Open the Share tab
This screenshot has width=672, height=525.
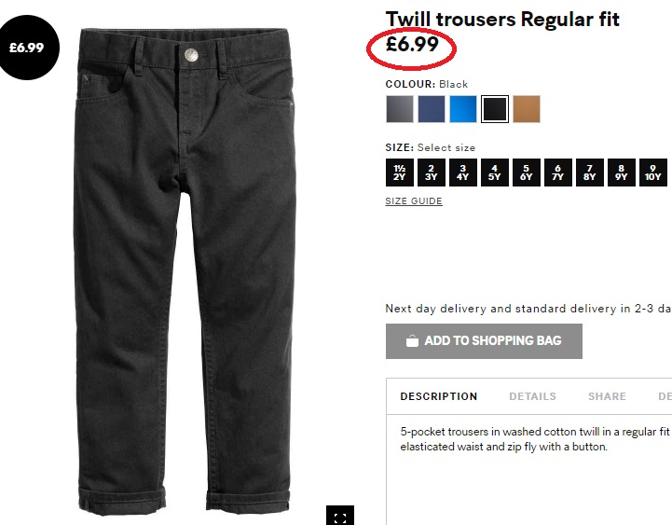607,396
